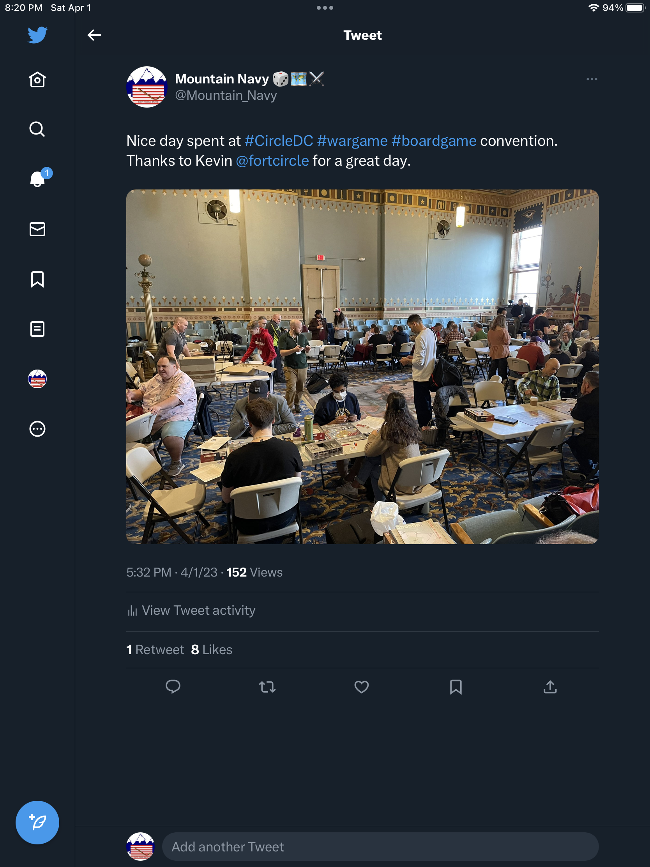Open tweet options three-dot menu
Viewport: 650px width, 867px height.
click(591, 79)
